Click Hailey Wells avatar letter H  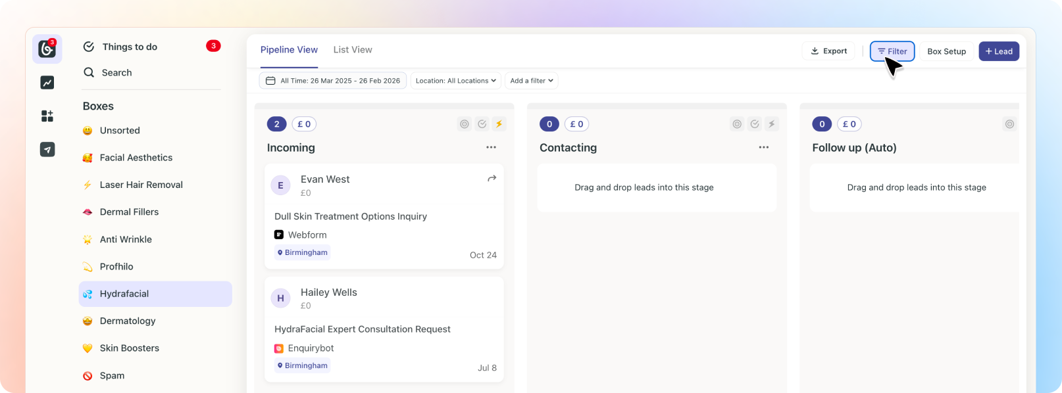point(281,298)
